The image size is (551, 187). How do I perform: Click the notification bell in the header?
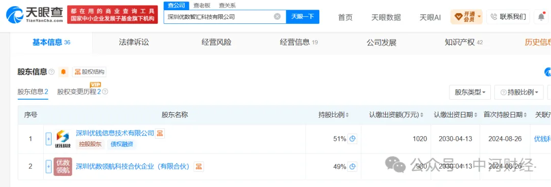[541, 16]
